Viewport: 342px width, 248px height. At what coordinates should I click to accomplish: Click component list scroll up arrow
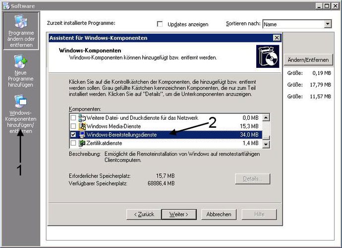tap(266, 118)
